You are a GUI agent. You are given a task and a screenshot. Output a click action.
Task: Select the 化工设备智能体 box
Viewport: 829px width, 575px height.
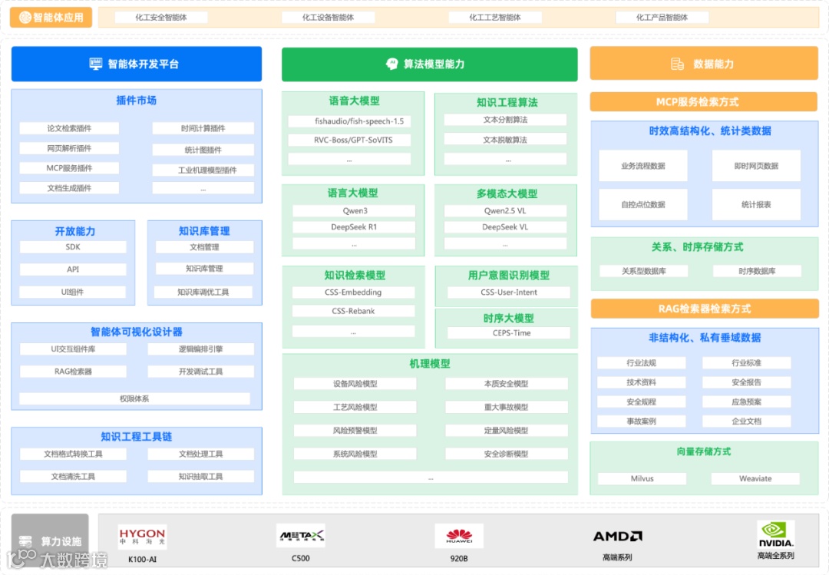pos(329,18)
